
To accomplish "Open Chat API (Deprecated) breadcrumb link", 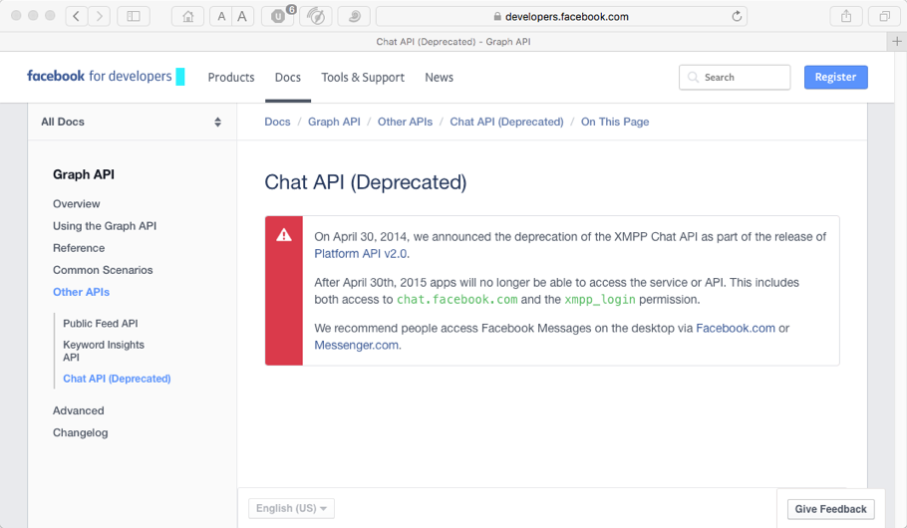I will click(506, 122).
